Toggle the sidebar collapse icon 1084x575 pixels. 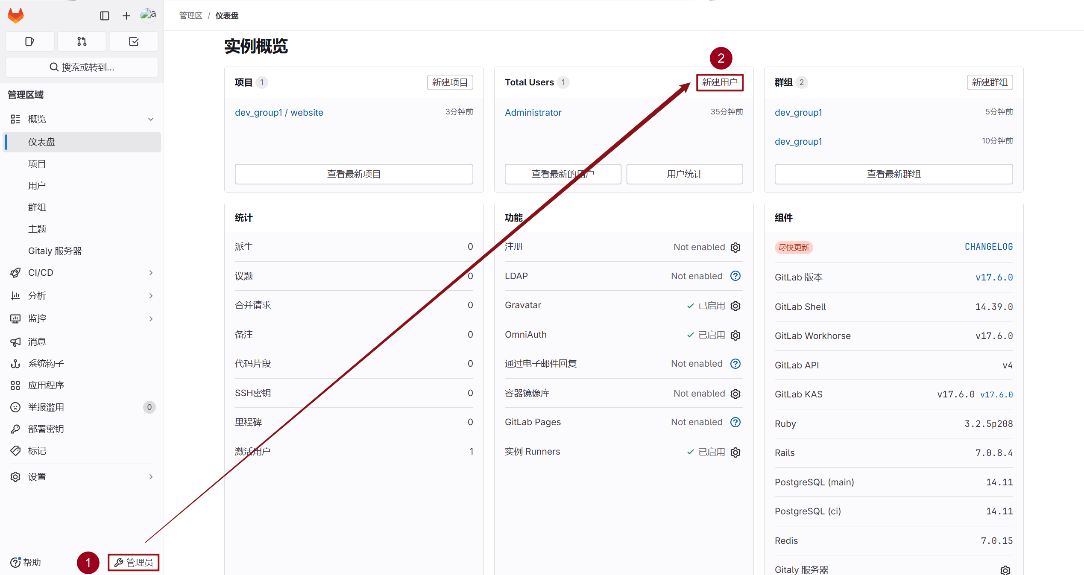click(105, 16)
